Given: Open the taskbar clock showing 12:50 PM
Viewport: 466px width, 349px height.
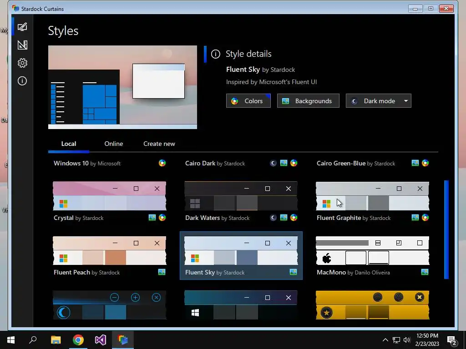Looking at the screenshot, I should point(427,340).
